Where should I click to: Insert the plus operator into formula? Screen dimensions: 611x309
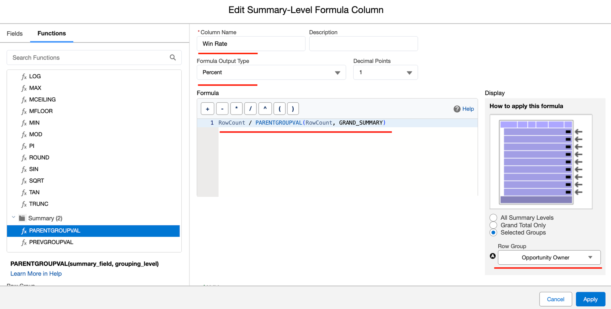pos(207,109)
